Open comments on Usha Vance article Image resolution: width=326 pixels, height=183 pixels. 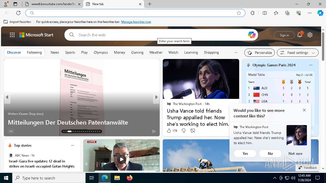tap(193, 131)
